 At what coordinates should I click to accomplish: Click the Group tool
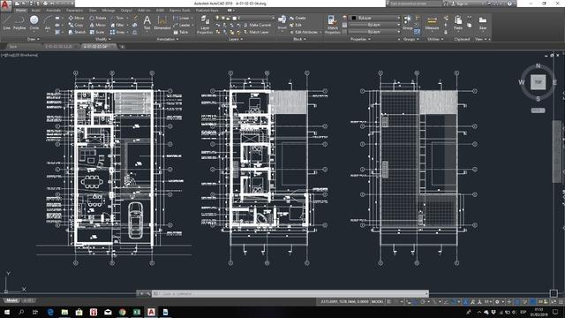pos(408,22)
